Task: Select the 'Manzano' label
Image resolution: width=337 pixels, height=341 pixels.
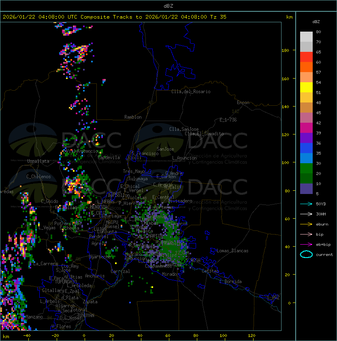Action: pos(34,317)
